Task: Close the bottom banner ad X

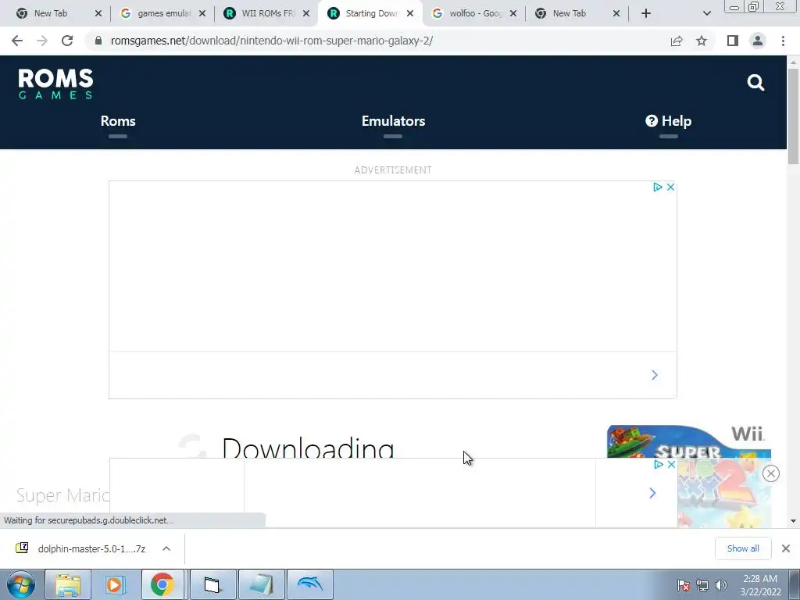Action: (671, 464)
